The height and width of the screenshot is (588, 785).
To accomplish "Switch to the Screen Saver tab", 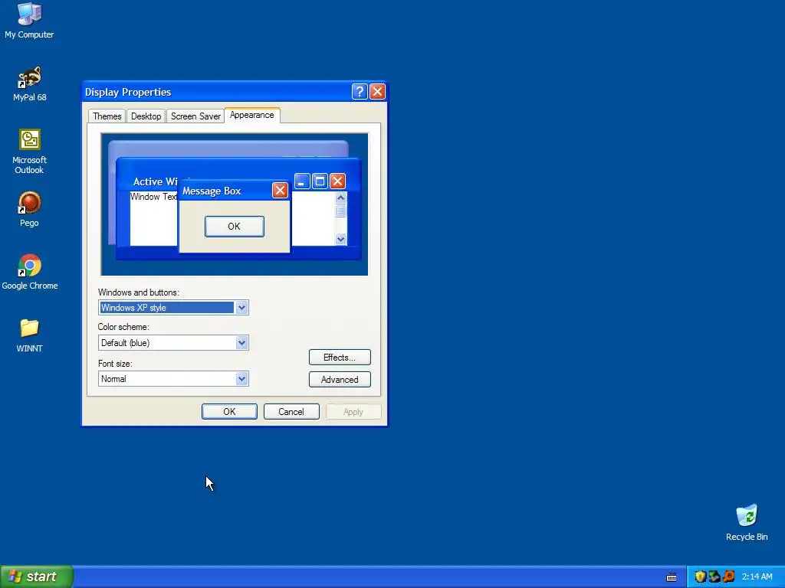I will tap(195, 116).
